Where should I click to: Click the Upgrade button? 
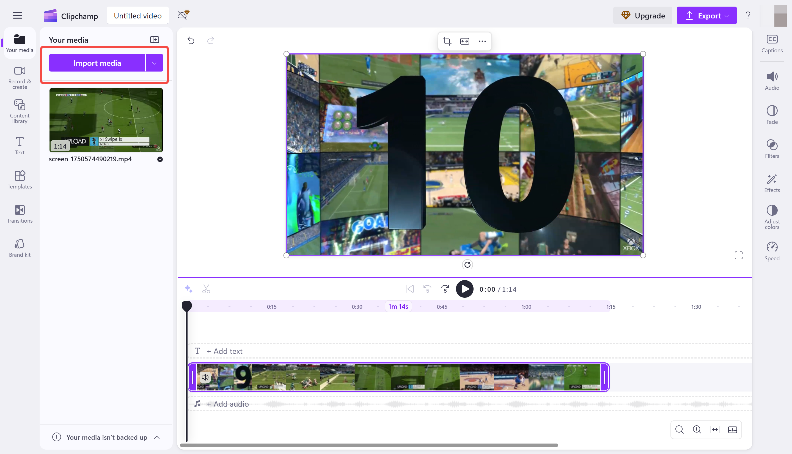642,15
